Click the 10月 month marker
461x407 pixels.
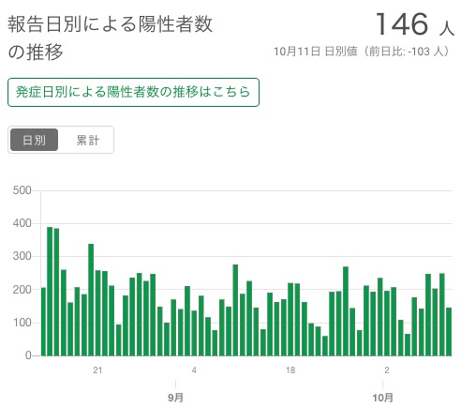[x=382, y=398]
